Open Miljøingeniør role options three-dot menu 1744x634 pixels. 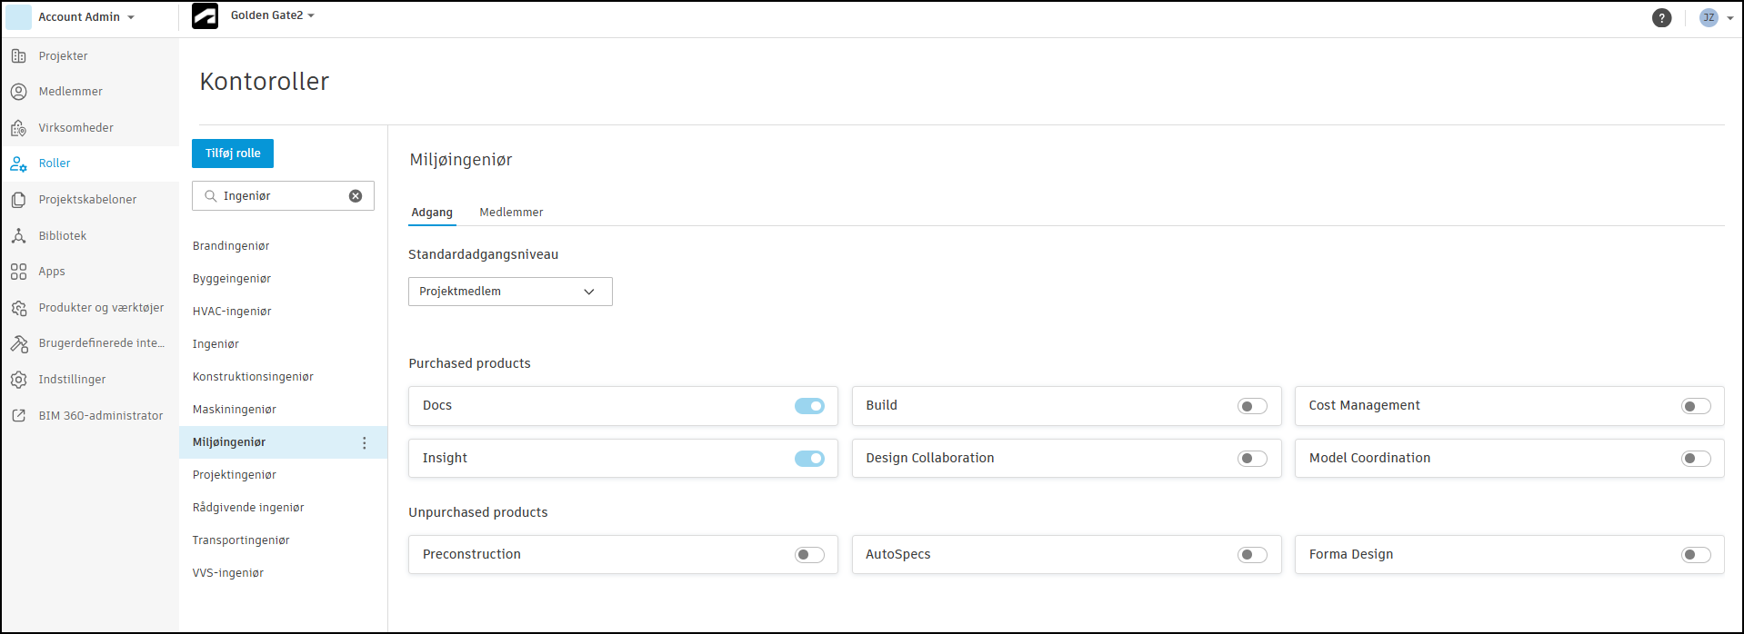click(365, 443)
